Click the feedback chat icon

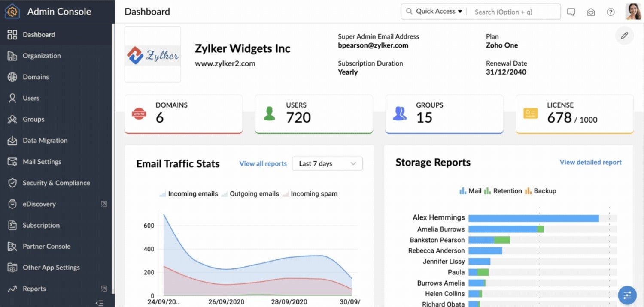coord(571,12)
